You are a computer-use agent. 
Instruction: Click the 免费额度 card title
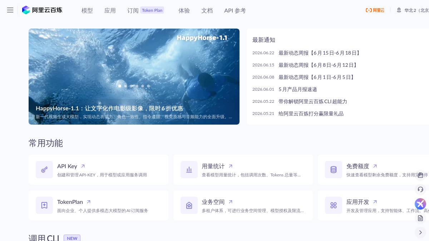tap(358, 166)
